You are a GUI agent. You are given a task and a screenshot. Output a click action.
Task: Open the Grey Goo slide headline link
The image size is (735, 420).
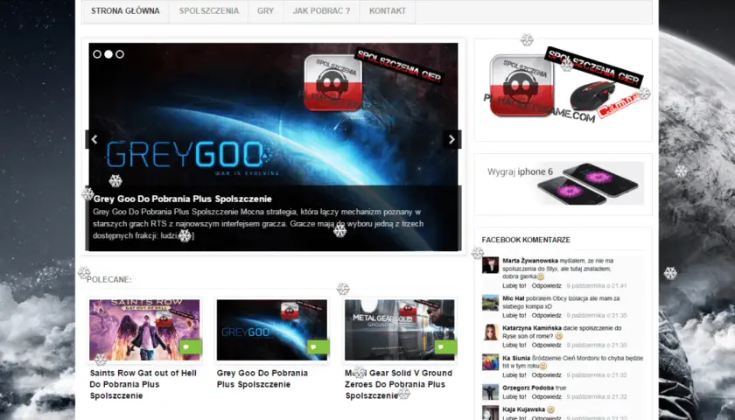pyautogui.click(x=183, y=199)
